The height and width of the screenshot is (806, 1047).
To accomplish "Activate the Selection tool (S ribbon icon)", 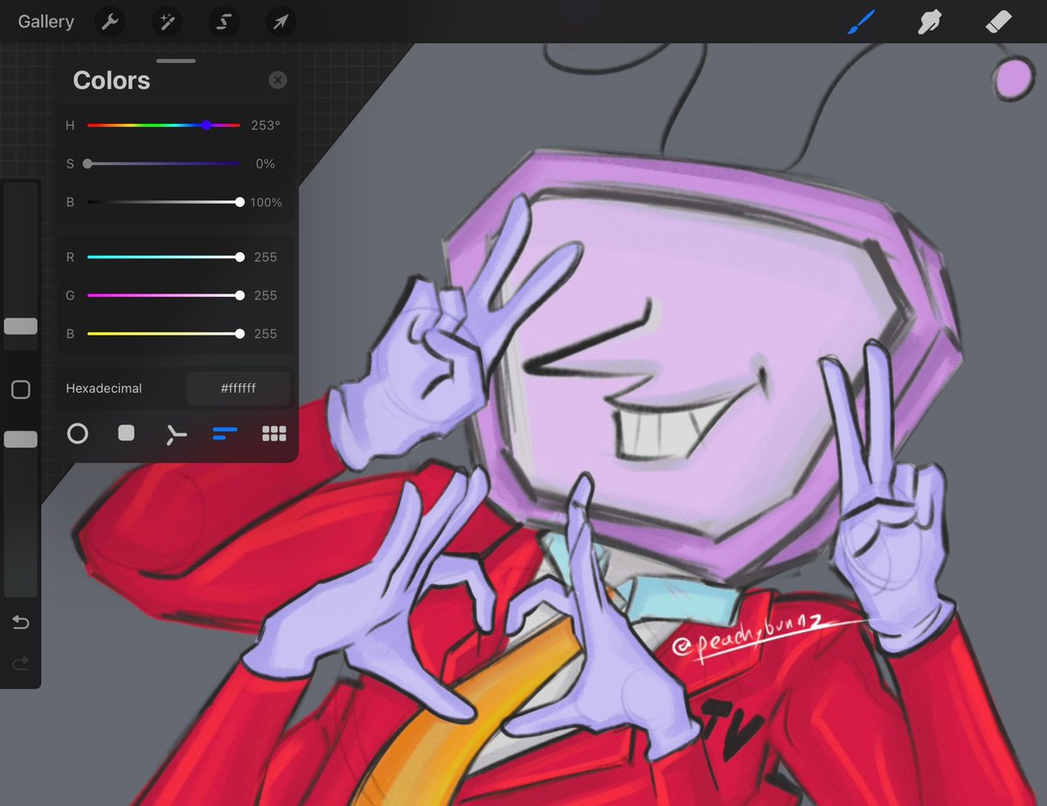I will (224, 22).
